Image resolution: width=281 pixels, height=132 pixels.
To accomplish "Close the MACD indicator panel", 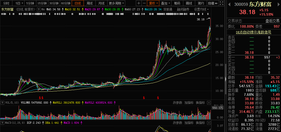I will (209, 123).
